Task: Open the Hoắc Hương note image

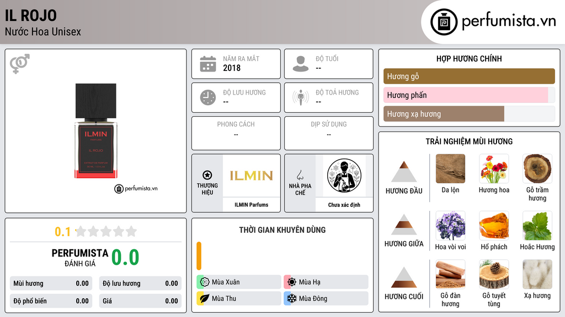Action: click(537, 226)
